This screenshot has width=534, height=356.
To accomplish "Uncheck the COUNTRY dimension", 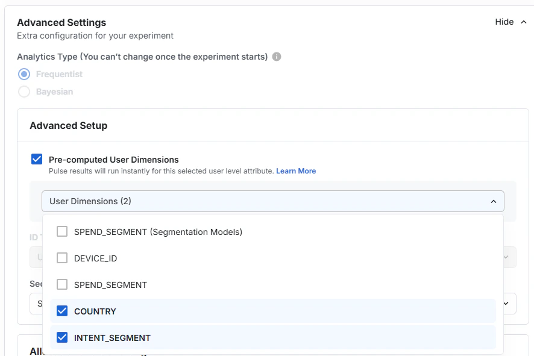I will (x=62, y=311).
